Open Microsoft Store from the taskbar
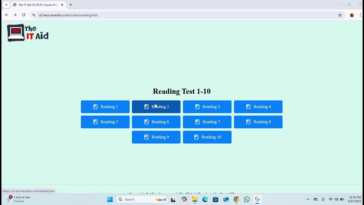This screenshot has height=205, width=364. pyautogui.click(x=216, y=199)
